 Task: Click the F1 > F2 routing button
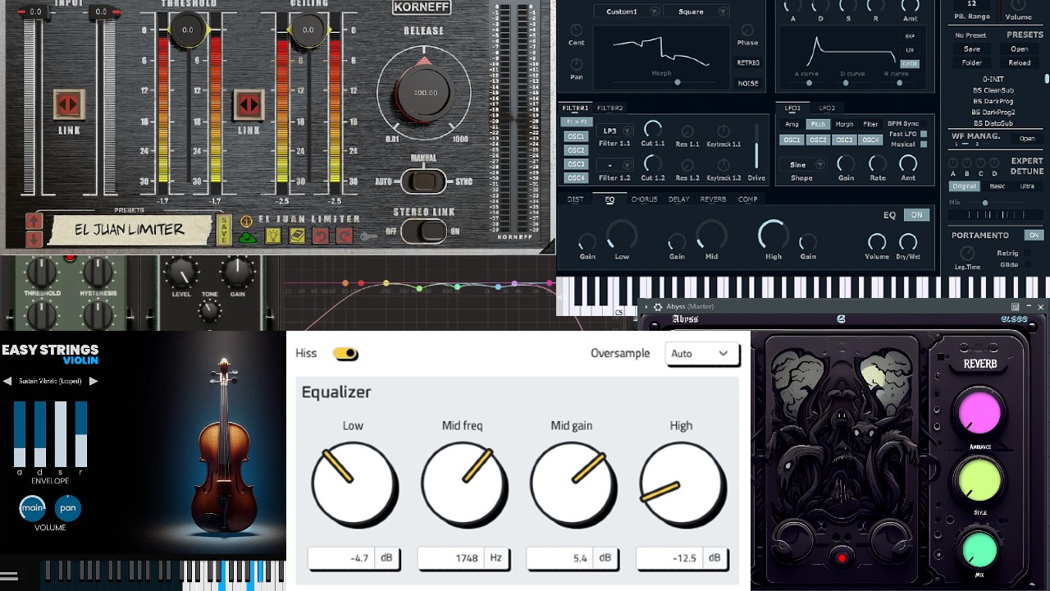576,121
